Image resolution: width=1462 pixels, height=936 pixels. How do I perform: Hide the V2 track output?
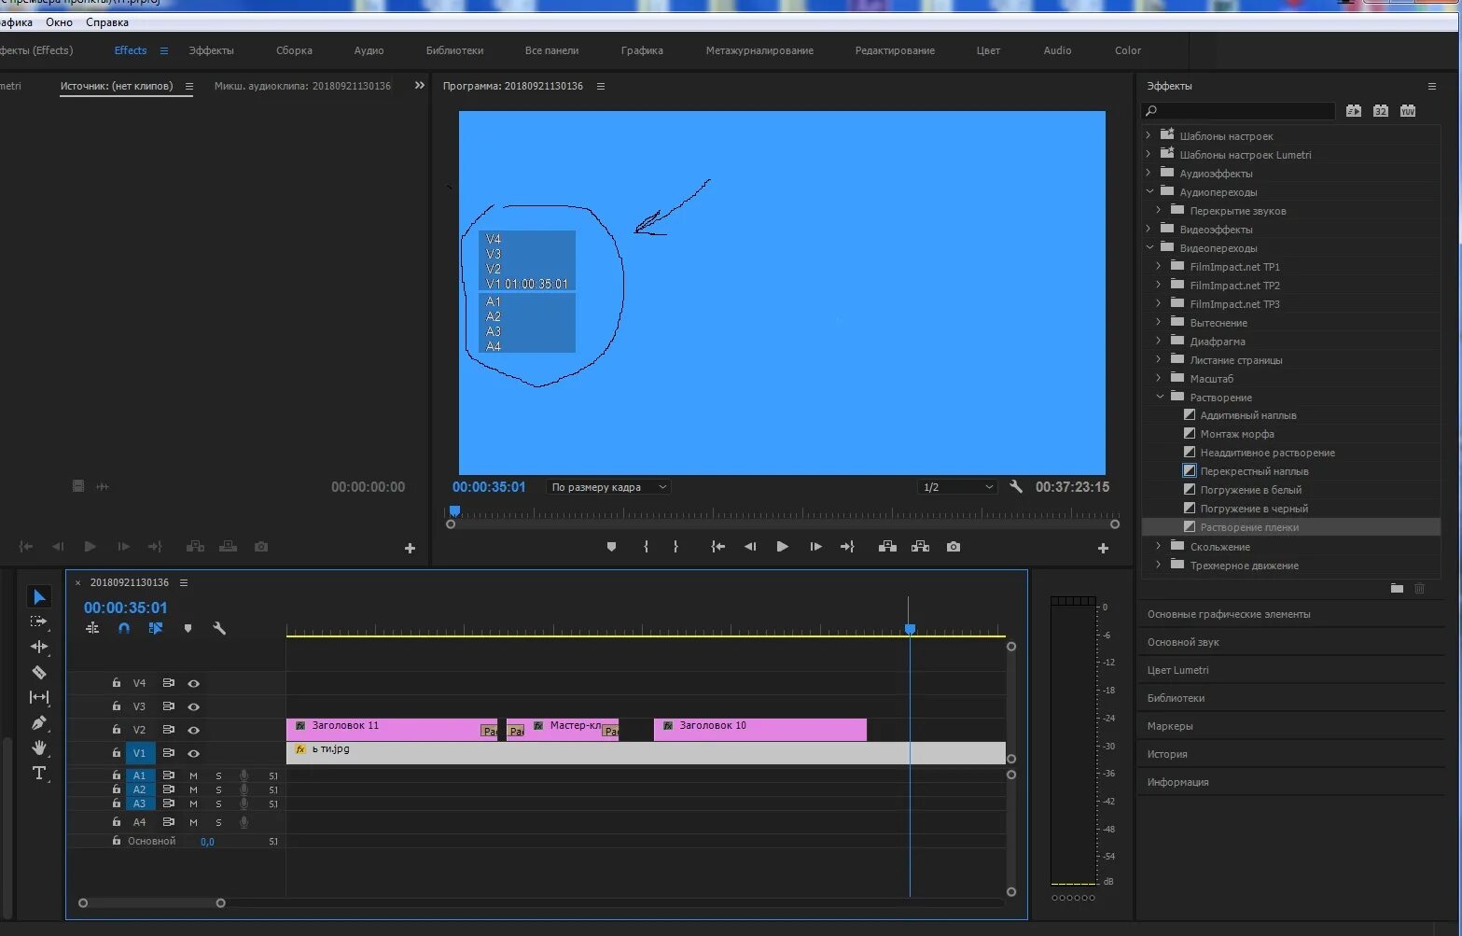194,730
